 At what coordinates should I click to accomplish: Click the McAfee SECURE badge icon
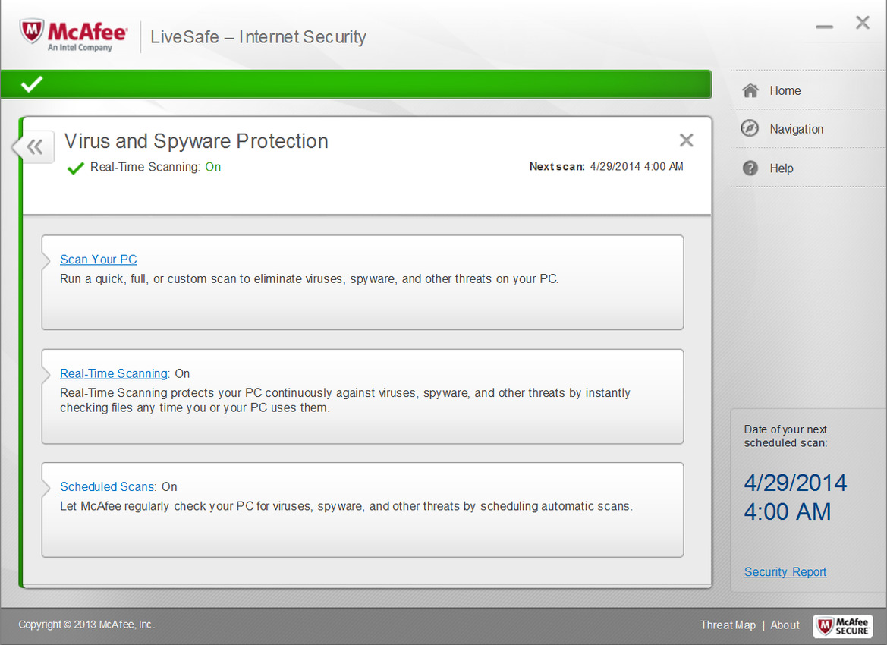point(843,626)
